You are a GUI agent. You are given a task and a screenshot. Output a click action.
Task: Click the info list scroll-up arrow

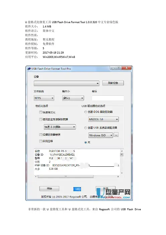coord(122,151)
